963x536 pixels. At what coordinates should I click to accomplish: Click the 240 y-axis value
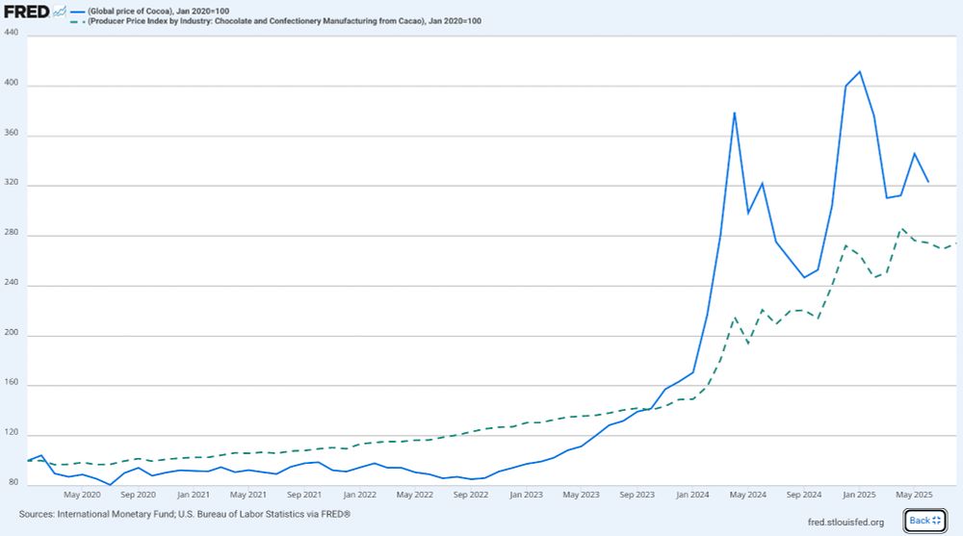point(11,282)
